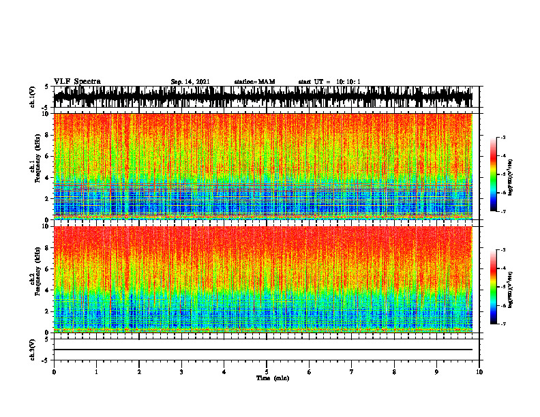The width and height of the screenshot is (540, 417).
Task: Click the ch.2 color bar log(PSD) label
Action: point(511,290)
